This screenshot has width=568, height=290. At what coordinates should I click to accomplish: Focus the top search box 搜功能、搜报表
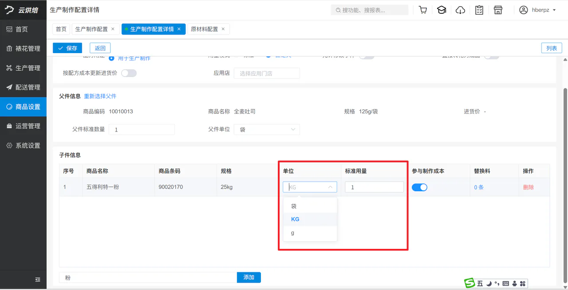point(370,10)
